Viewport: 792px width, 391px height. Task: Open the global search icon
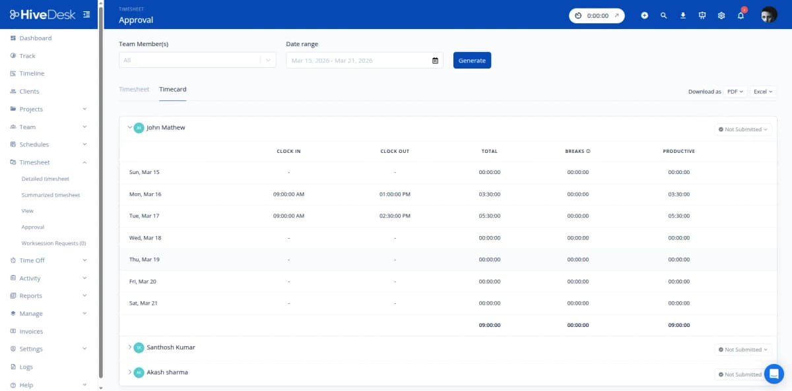tap(663, 15)
